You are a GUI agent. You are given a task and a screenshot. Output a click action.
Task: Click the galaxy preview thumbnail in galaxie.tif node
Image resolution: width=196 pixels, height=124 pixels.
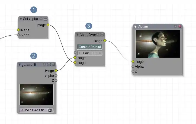point(37,95)
